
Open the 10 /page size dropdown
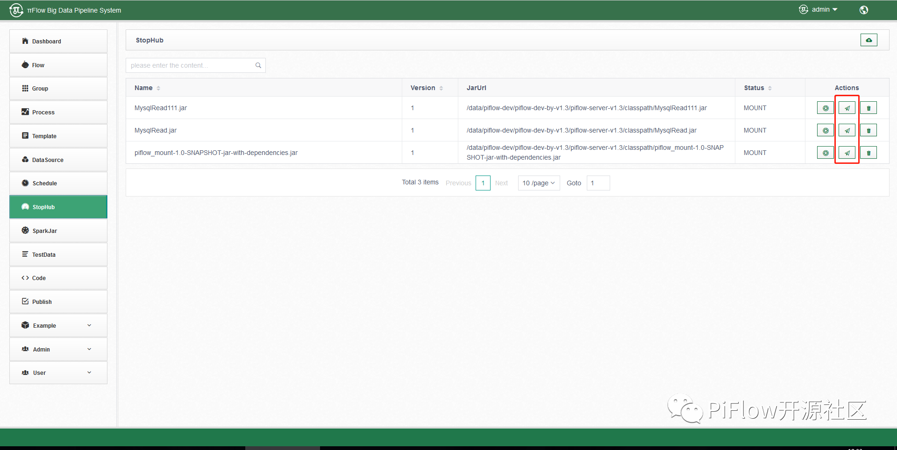tap(539, 183)
